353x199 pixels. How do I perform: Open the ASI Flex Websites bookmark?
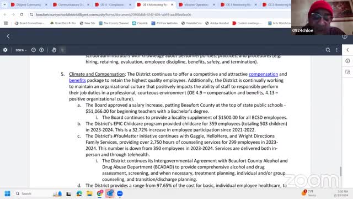(164, 23)
